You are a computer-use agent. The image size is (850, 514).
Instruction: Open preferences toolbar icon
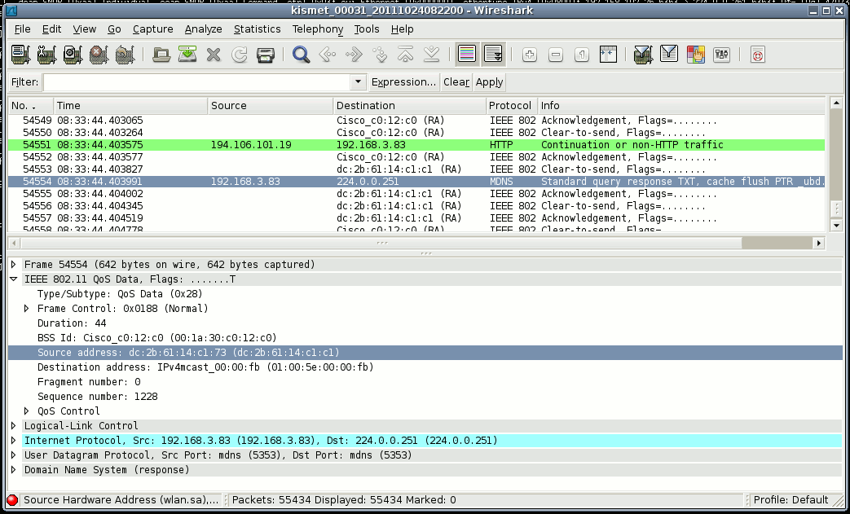pos(721,55)
